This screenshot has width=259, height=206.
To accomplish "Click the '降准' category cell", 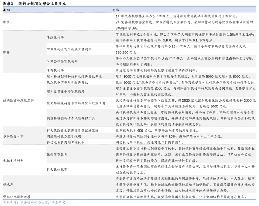I will click(x=6, y=22).
